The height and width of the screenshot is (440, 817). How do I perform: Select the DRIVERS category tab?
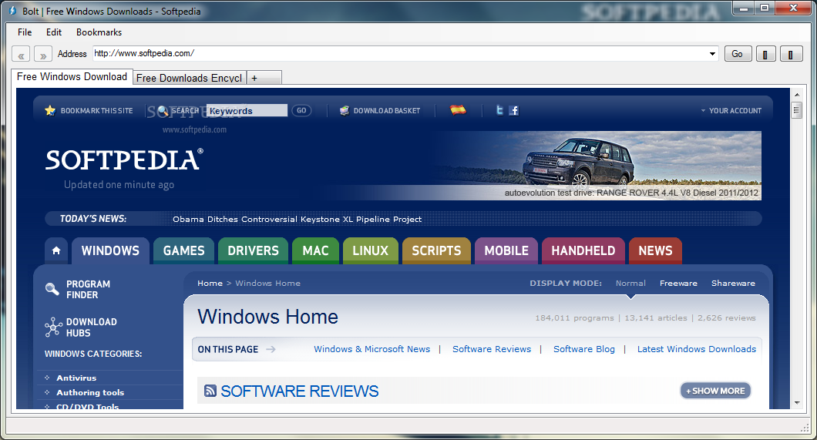click(x=254, y=250)
